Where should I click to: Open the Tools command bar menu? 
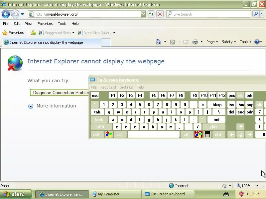[x=245, y=42]
